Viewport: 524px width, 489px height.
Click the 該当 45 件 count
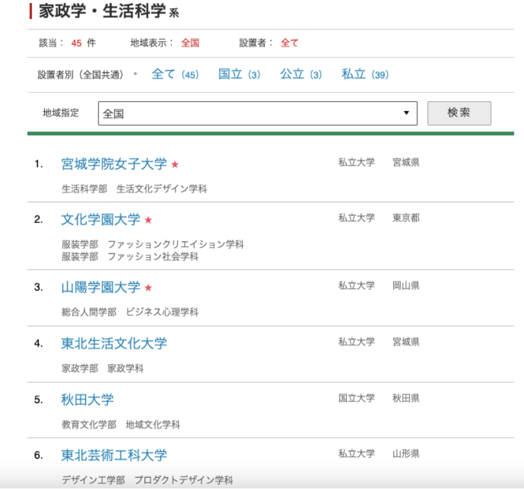click(68, 43)
